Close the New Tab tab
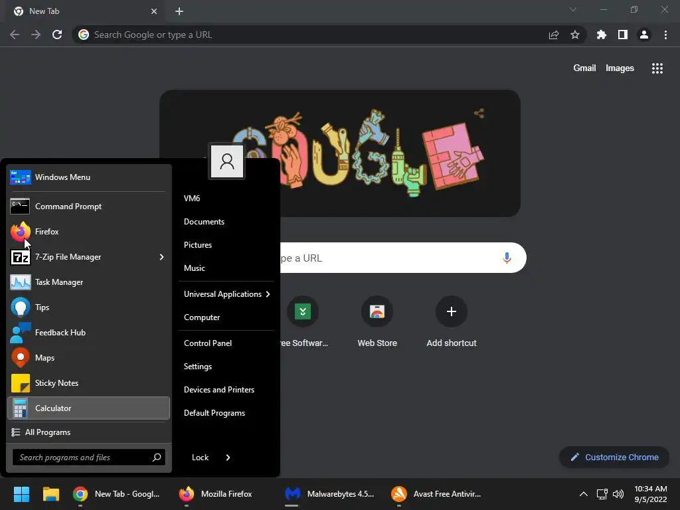This screenshot has height=510, width=680. coord(154,11)
